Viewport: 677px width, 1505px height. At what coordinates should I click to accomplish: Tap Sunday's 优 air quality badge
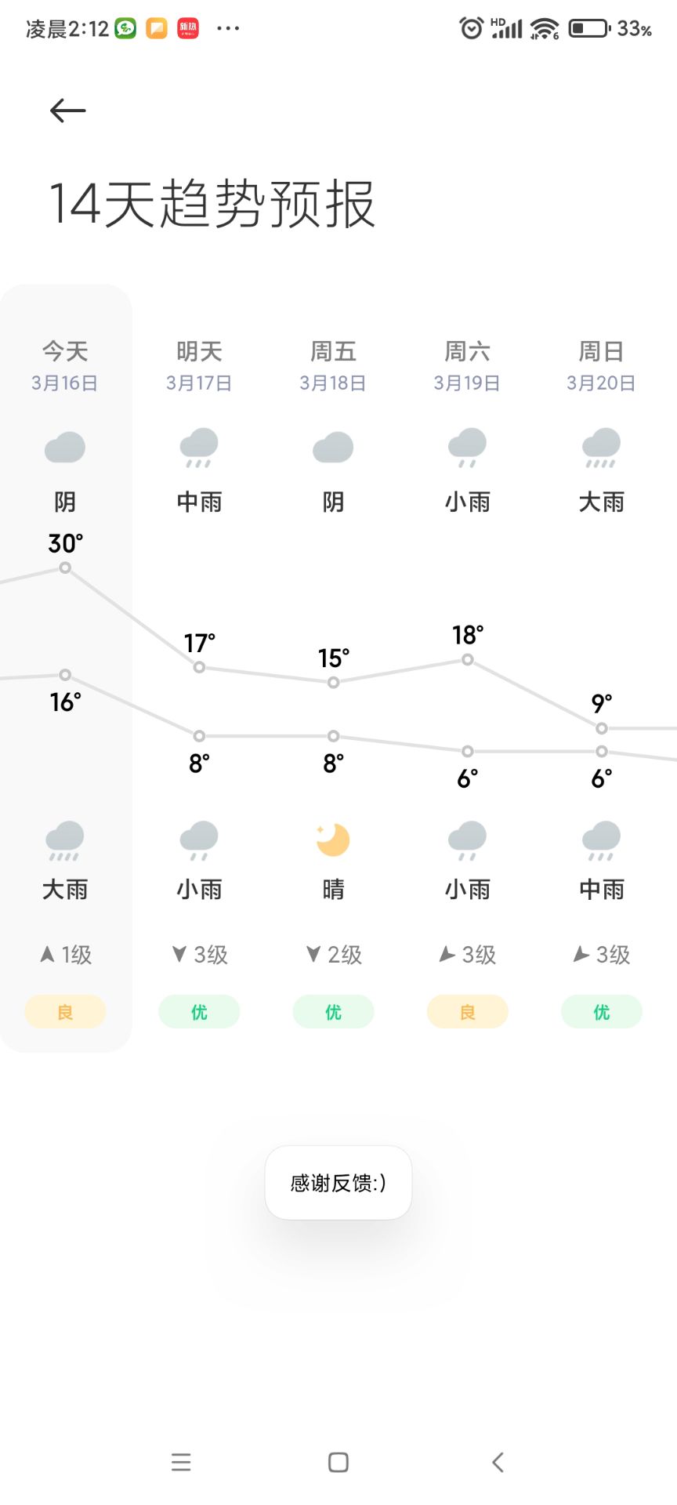pyautogui.click(x=601, y=1011)
